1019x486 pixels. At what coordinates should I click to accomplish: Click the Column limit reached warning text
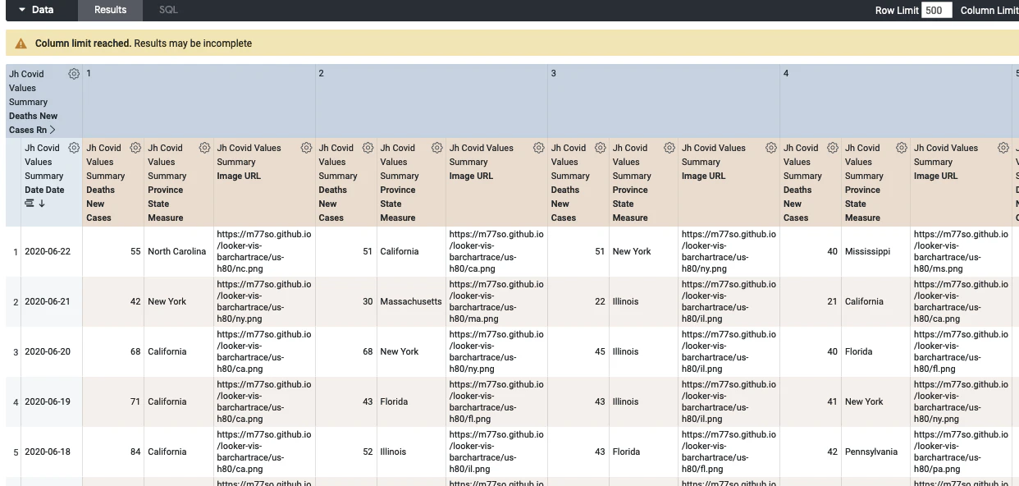click(144, 44)
